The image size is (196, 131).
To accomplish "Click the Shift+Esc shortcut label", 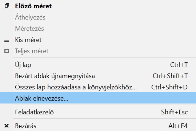I will (x=175, y=112).
